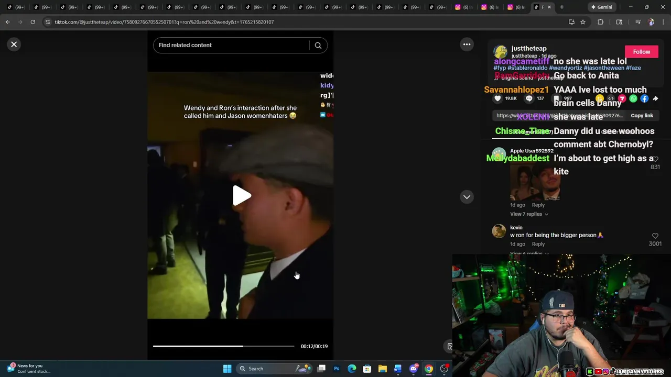Follow the justtheteap account
Image resolution: width=671 pixels, height=377 pixels.
[641, 52]
